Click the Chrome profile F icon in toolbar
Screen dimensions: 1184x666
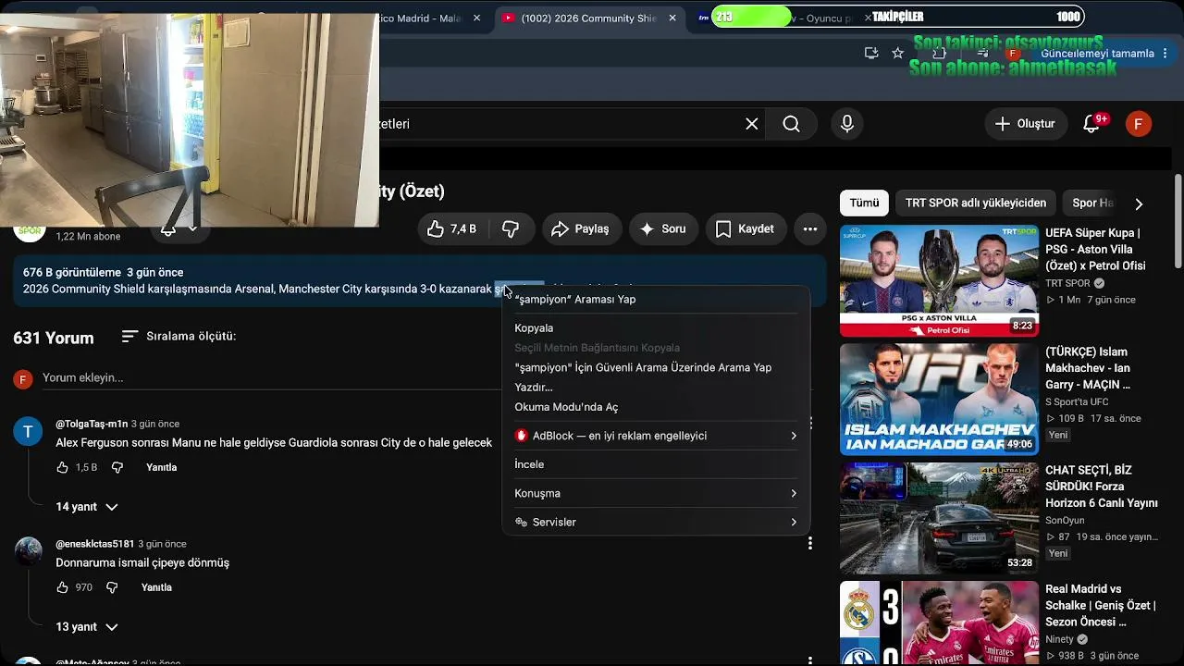[x=1014, y=54]
